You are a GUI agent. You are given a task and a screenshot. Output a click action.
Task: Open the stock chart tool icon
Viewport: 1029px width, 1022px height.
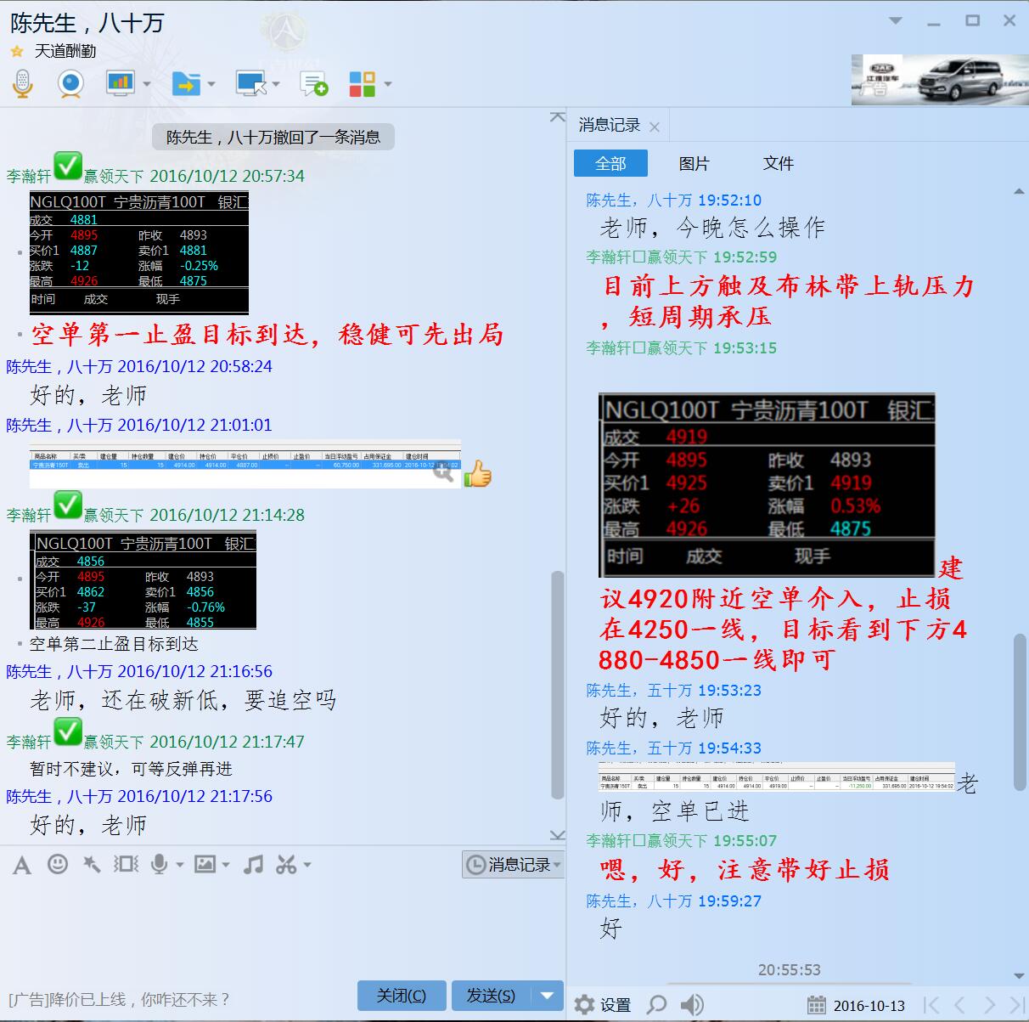click(121, 83)
